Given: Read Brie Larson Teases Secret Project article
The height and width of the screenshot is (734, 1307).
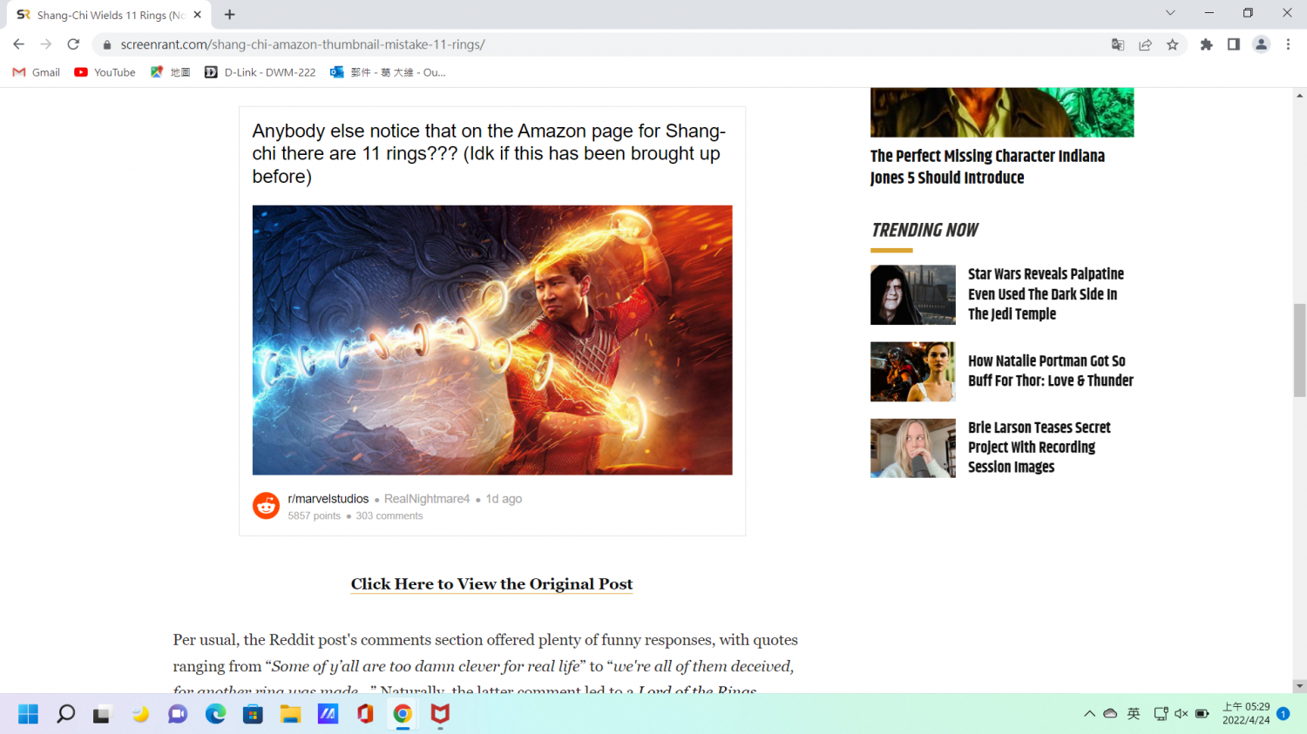Looking at the screenshot, I should pos(1040,448).
